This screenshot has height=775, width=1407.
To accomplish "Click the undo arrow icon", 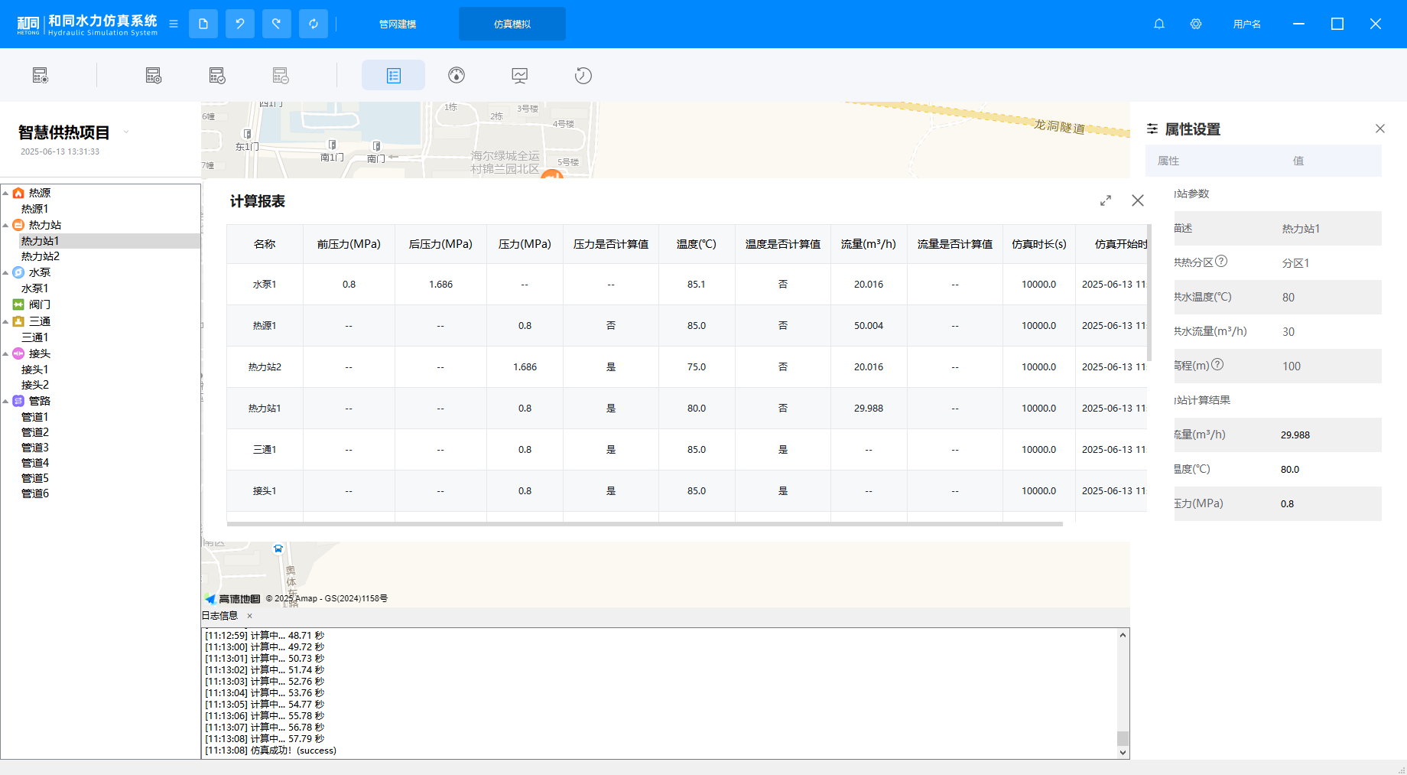I will click(240, 24).
